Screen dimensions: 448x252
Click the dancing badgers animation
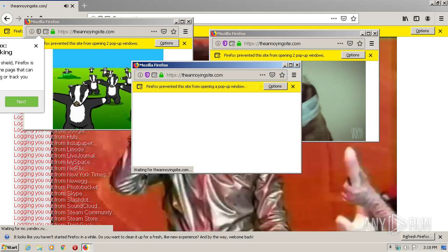92,89
